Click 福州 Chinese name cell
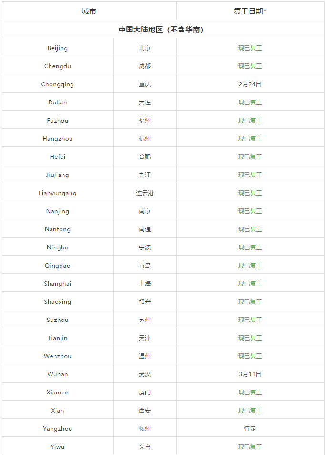 tap(145, 121)
